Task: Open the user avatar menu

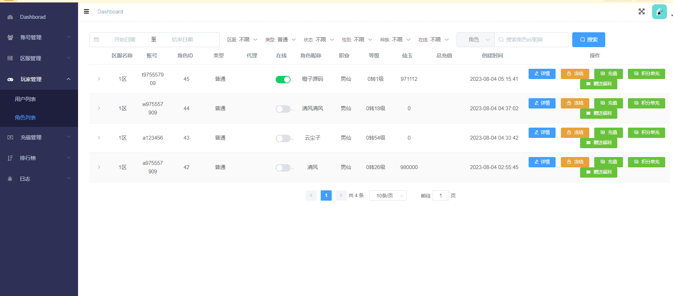Action: pos(659,12)
